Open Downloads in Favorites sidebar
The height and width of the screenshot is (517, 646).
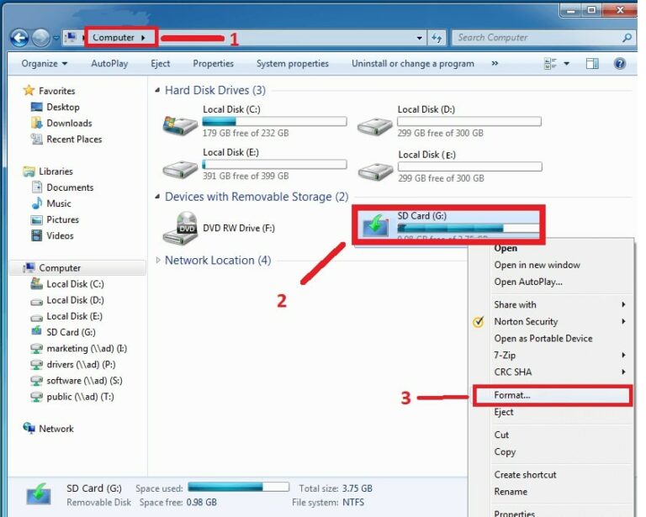pyautogui.click(x=69, y=124)
